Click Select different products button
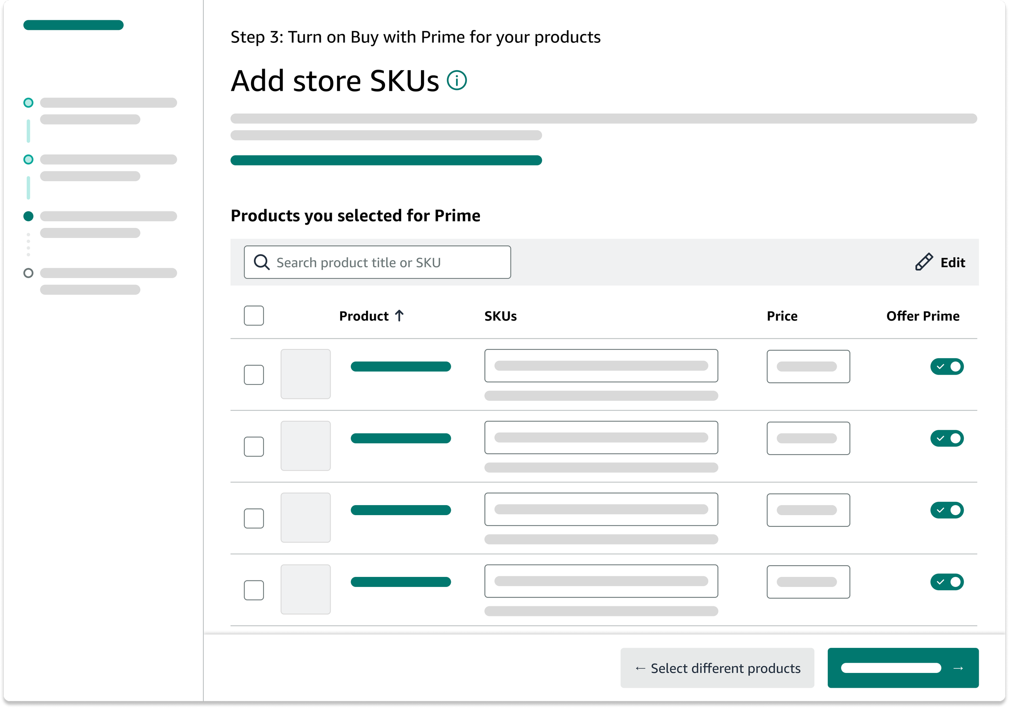This screenshot has width=1009, height=708. [x=717, y=668]
